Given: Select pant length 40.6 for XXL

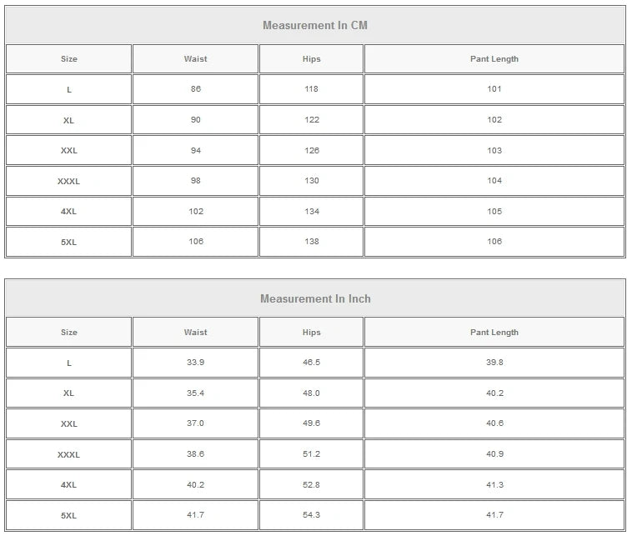Looking at the screenshot, I should pyautogui.click(x=494, y=423).
